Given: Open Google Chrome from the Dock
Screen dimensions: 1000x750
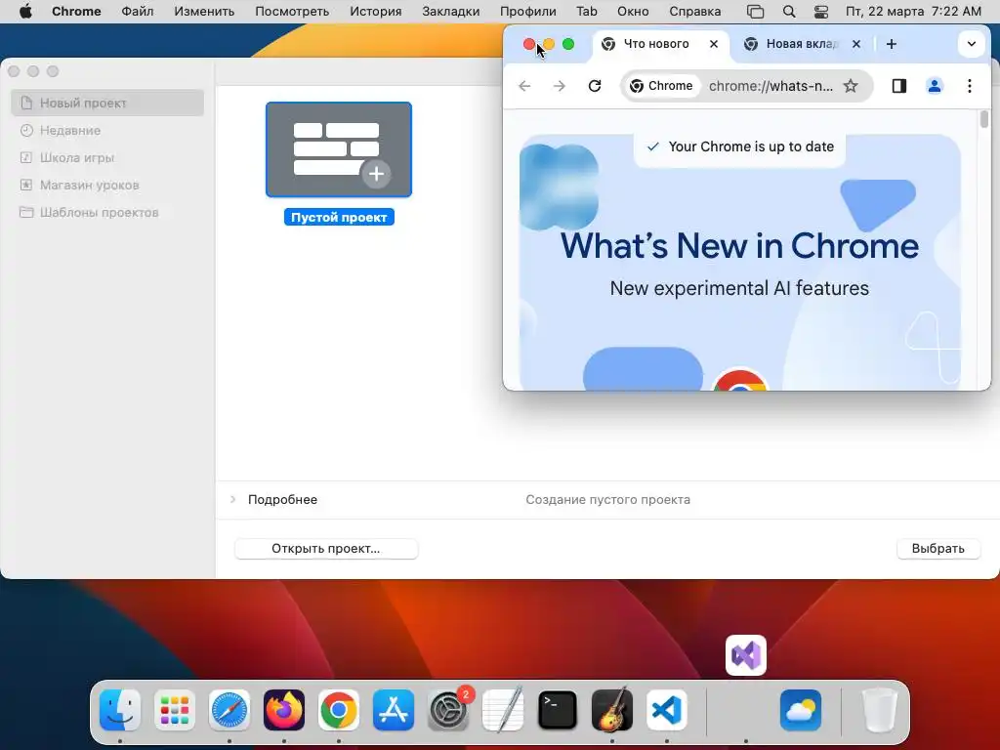Looking at the screenshot, I should click(339, 710).
